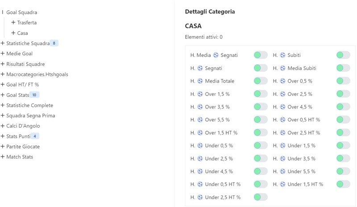Viewport: 357px width, 207px height.
Task: Click the Medie Goal label
Action: tap(19, 54)
